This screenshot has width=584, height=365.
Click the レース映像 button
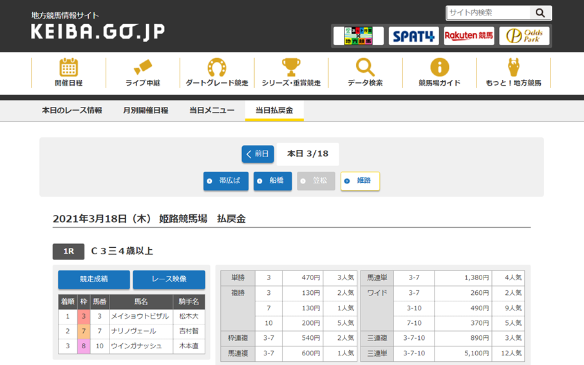pos(169,279)
